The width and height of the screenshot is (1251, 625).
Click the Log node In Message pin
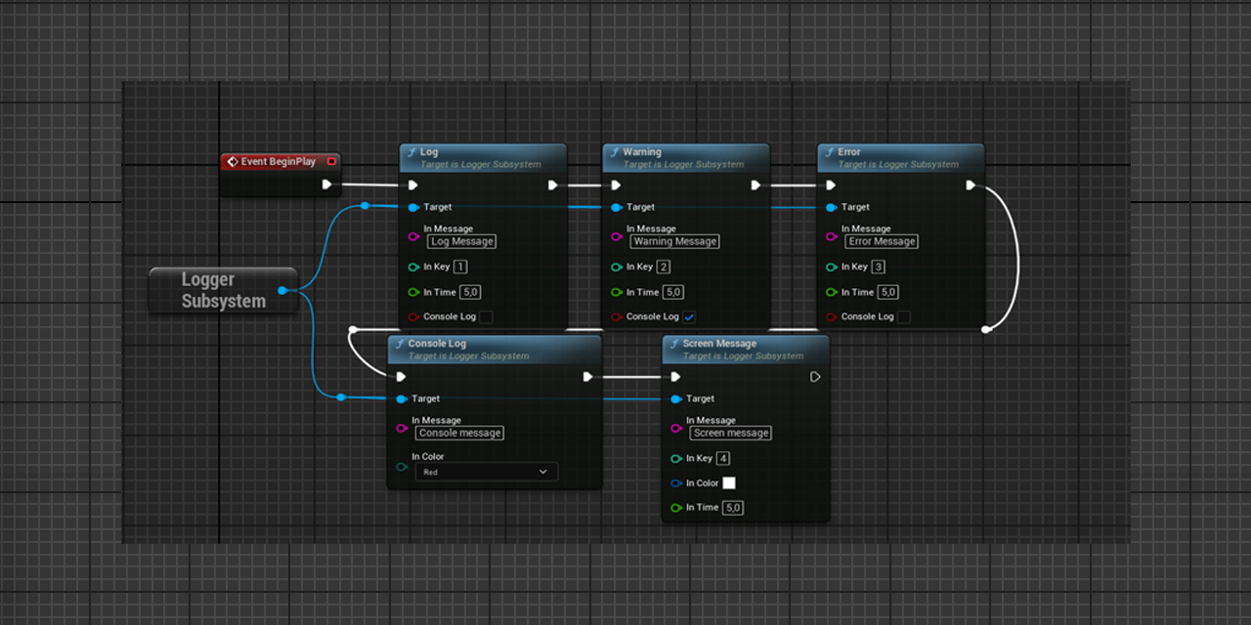point(413,236)
